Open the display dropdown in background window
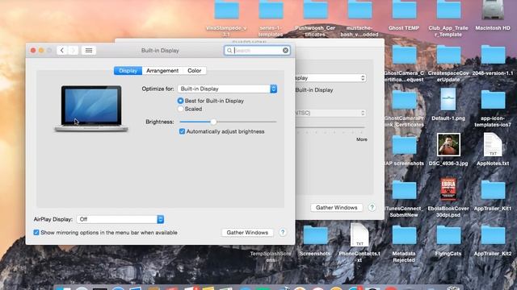This screenshot has width=517, height=290. click(330, 78)
